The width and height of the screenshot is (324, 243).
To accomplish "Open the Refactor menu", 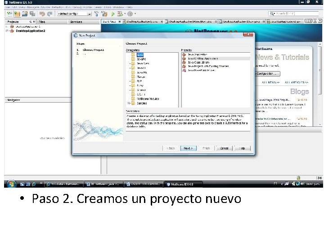I will (x=58, y=7).
